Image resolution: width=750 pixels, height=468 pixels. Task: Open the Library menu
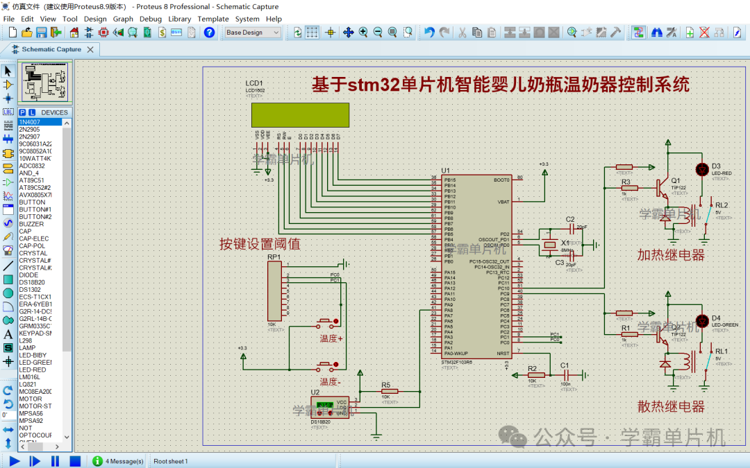tap(179, 19)
